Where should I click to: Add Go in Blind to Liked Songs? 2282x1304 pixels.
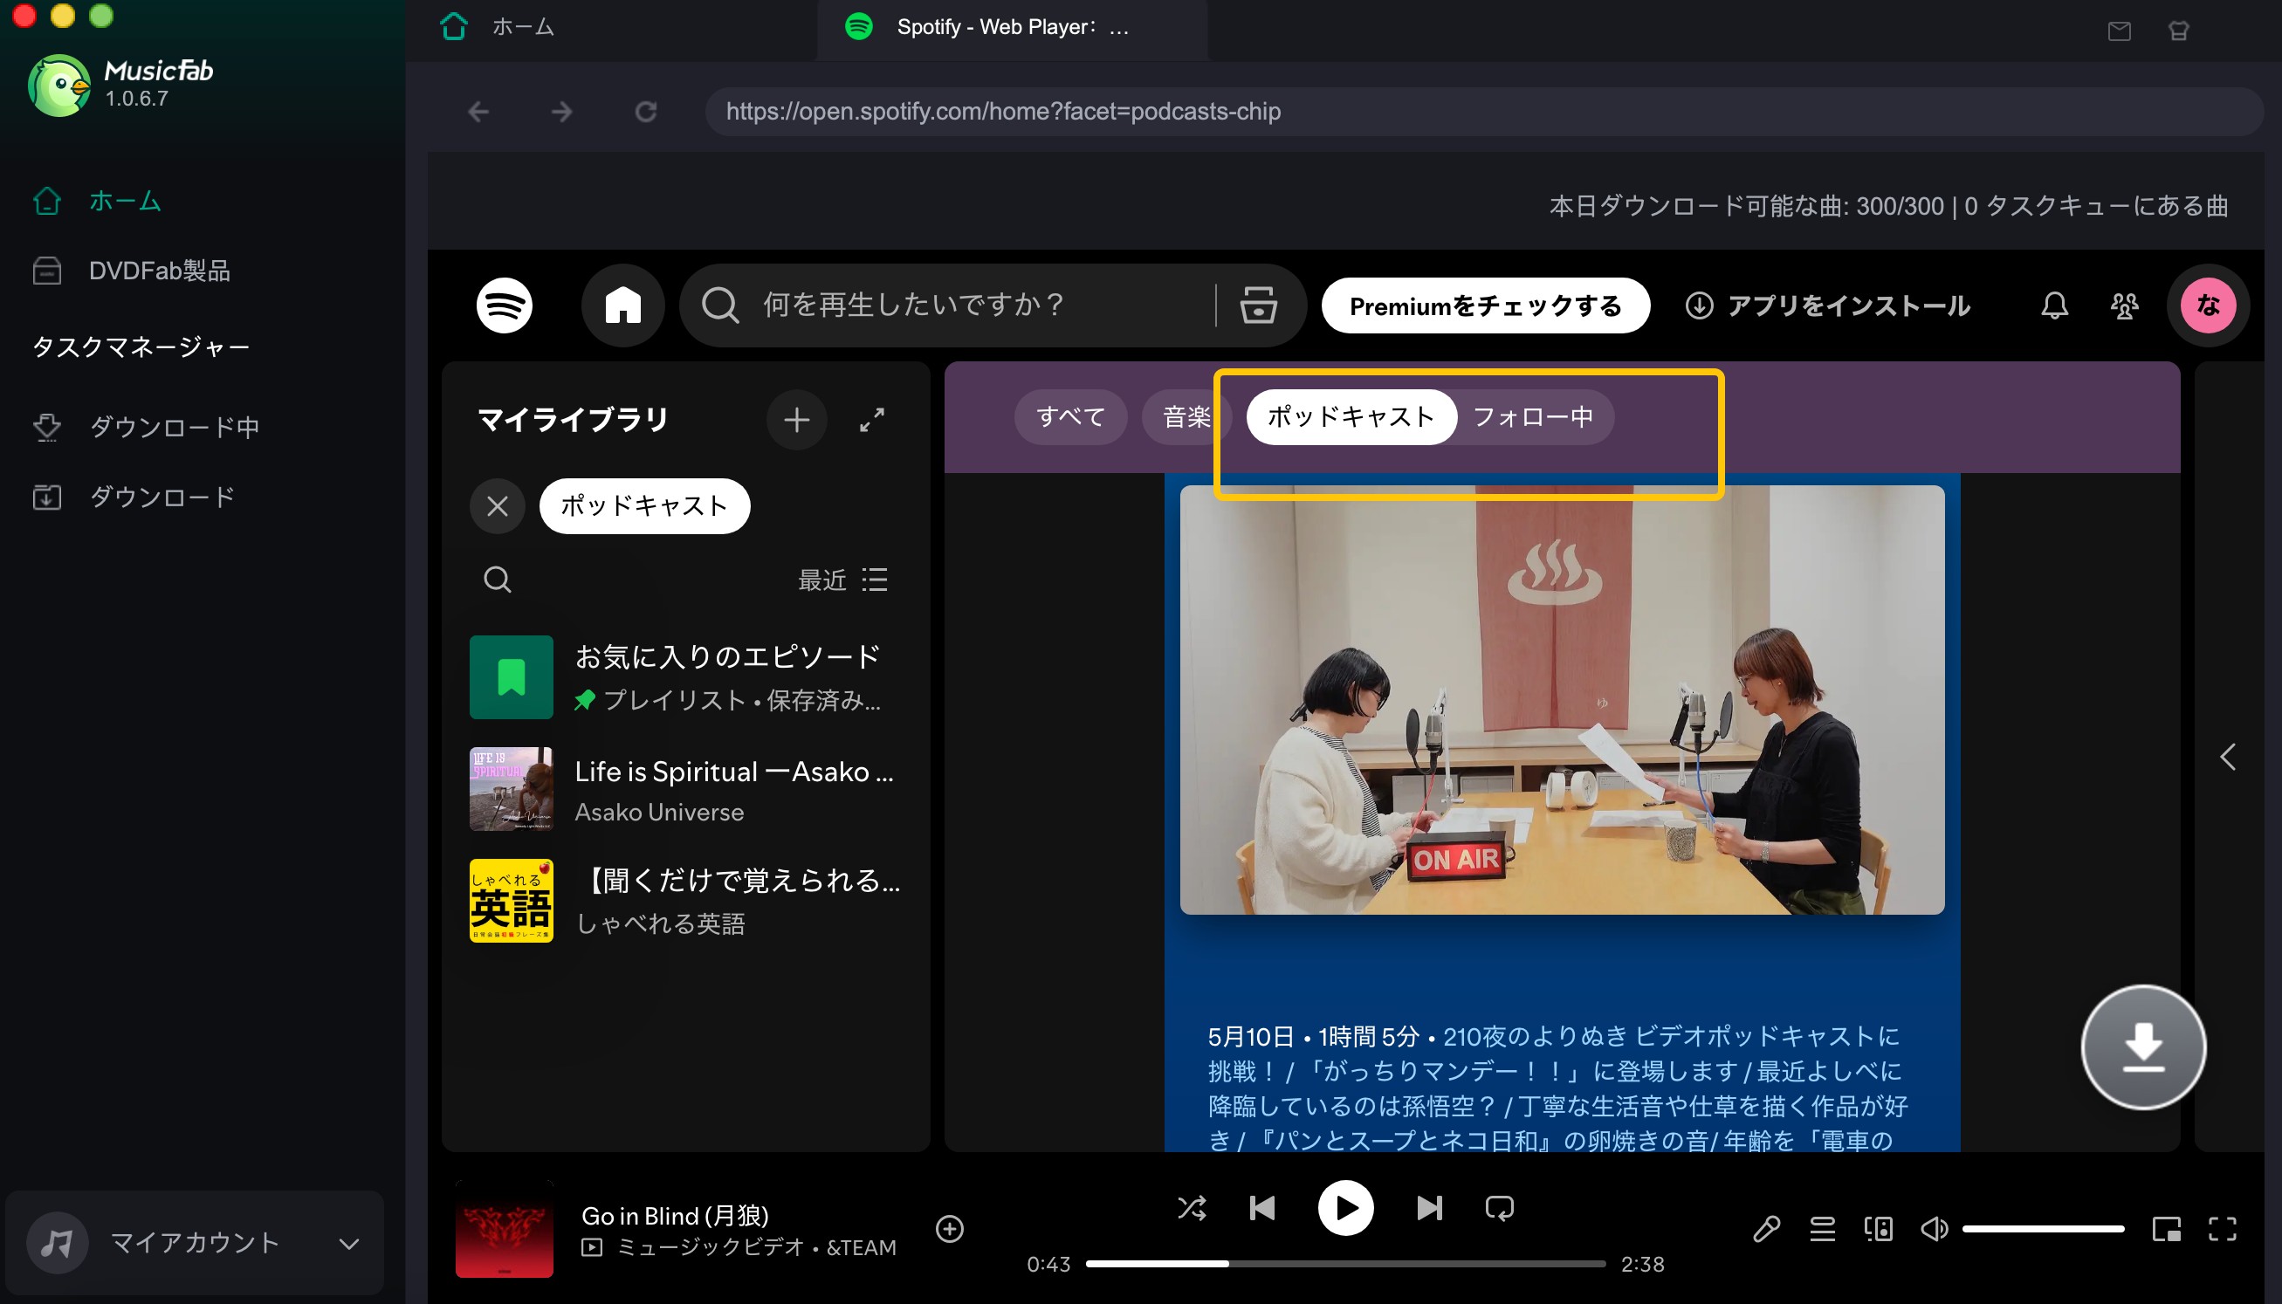[949, 1229]
